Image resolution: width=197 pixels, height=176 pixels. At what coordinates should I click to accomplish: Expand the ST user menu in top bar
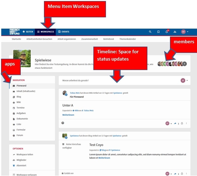point(185,32)
